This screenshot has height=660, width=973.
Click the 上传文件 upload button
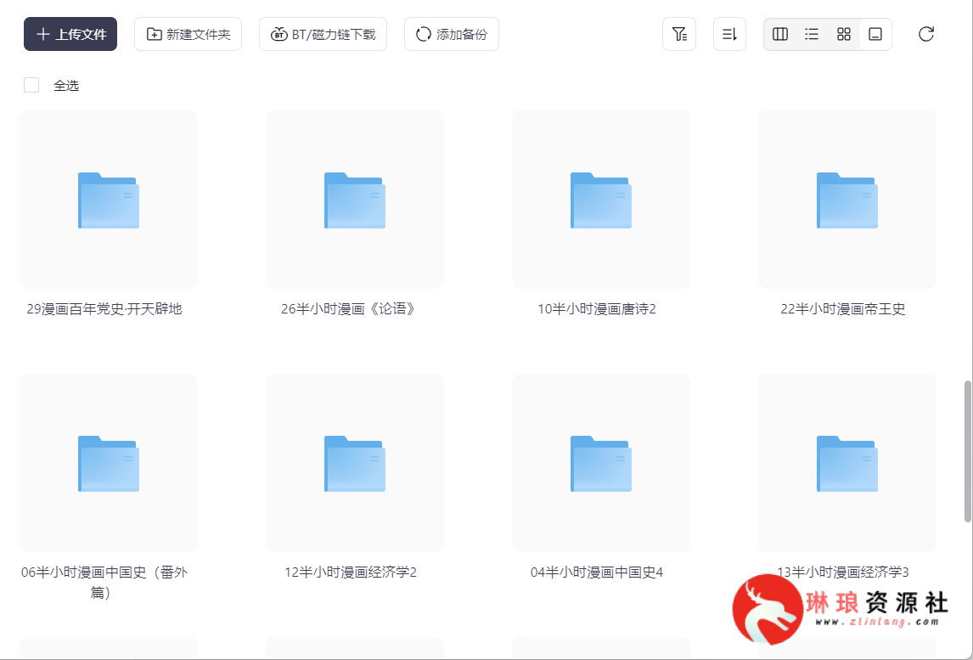(x=70, y=34)
